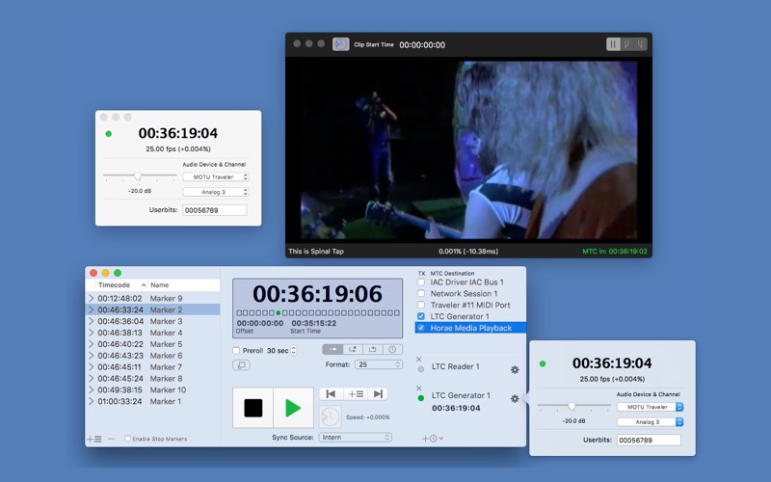Screen dimensions: 771x482
Task: Jump to next marker icon
Action: pyautogui.click(x=378, y=394)
